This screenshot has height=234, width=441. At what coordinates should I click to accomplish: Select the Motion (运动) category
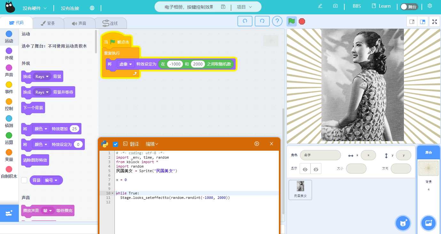(x=9, y=37)
